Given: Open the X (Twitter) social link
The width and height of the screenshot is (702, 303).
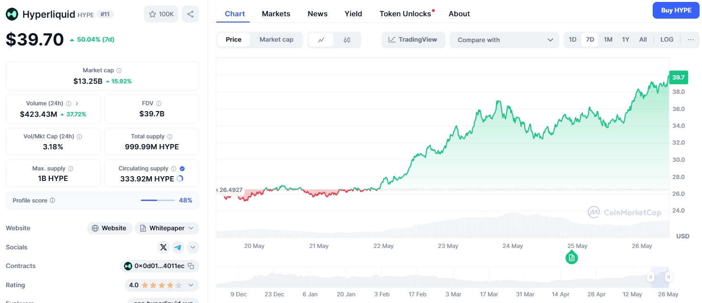Looking at the screenshot, I should click(164, 247).
